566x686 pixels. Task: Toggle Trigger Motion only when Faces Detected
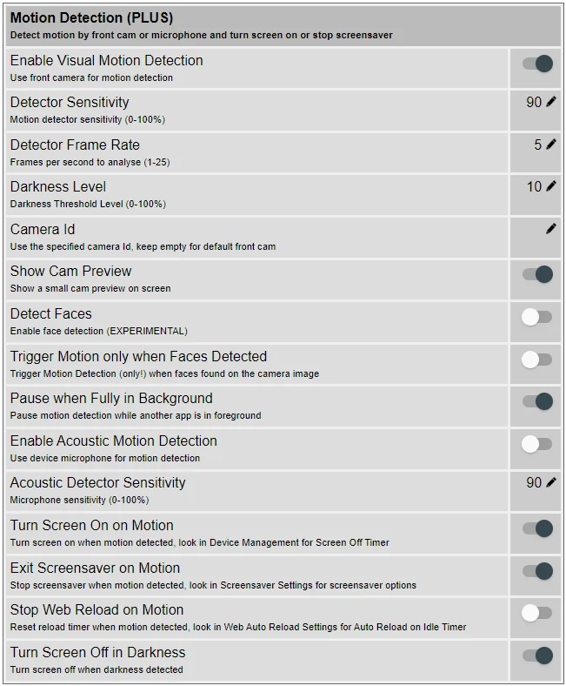(x=536, y=360)
